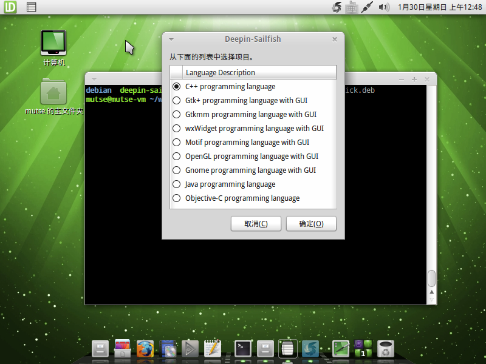Click the Language Description column header
The width and height of the screenshot is (486, 364).
click(x=259, y=72)
